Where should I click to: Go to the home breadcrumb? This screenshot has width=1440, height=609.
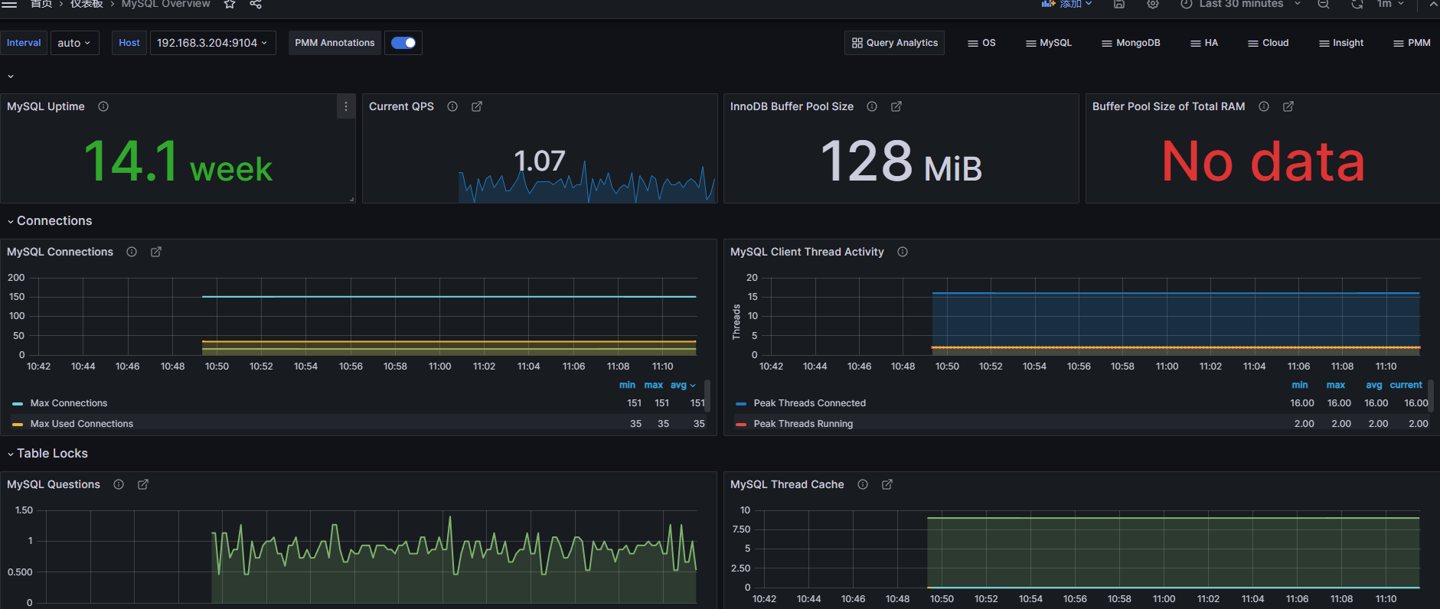[x=41, y=4]
